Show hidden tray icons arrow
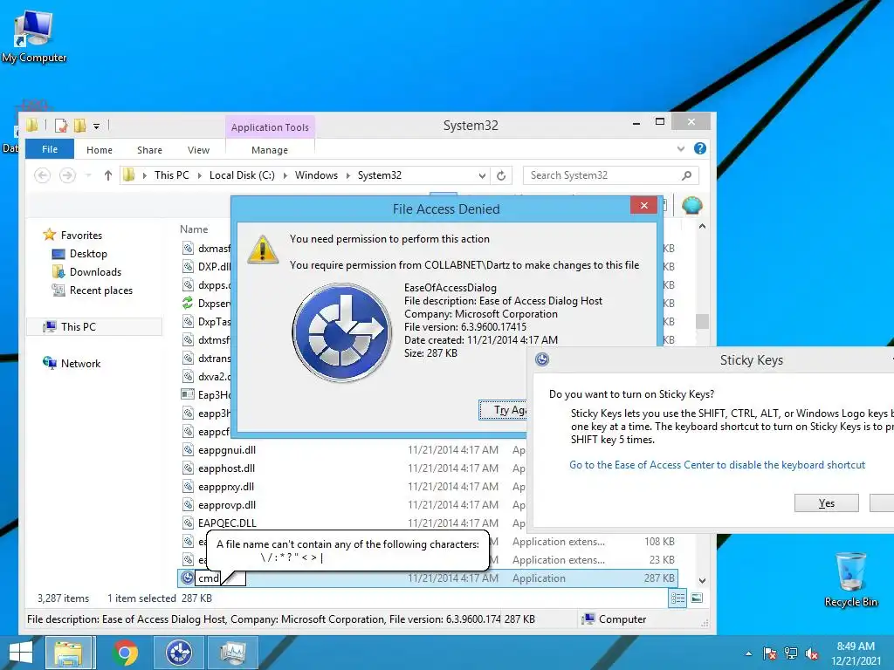 (748, 653)
